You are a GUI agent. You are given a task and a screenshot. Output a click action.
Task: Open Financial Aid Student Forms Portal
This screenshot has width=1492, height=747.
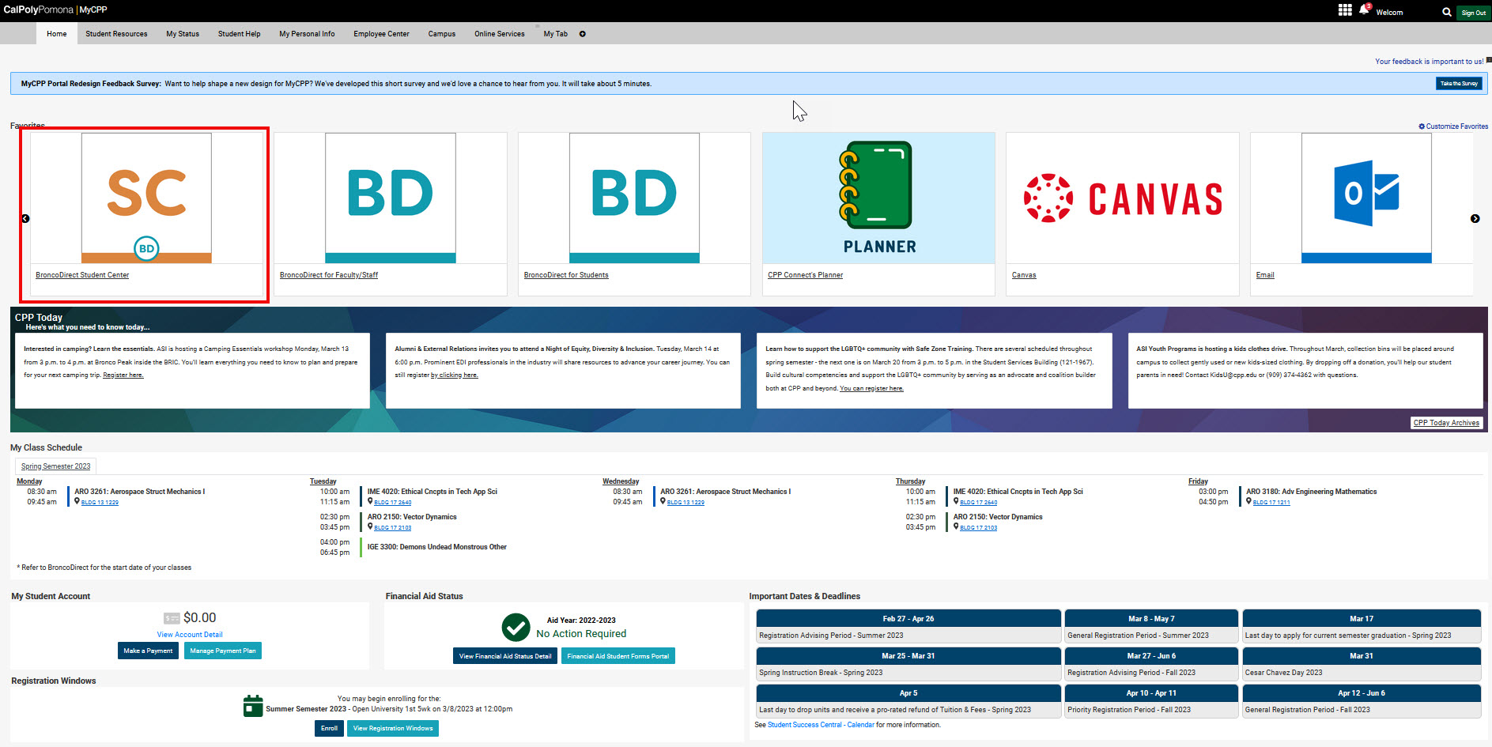coord(618,656)
